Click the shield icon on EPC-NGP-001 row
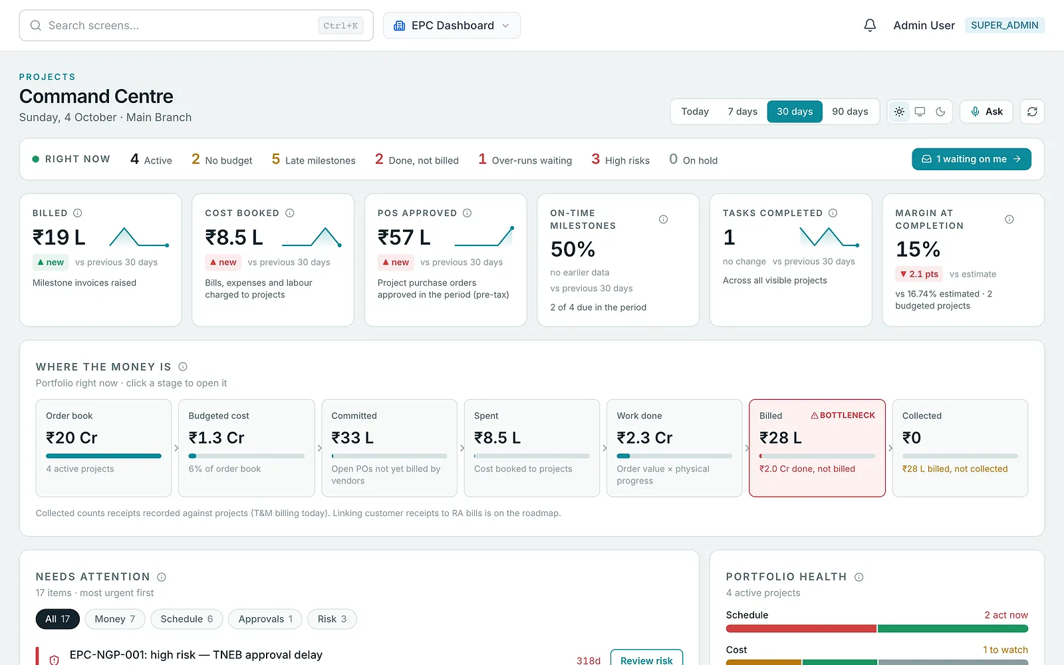The height and width of the screenshot is (665, 1064). pyautogui.click(x=55, y=660)
